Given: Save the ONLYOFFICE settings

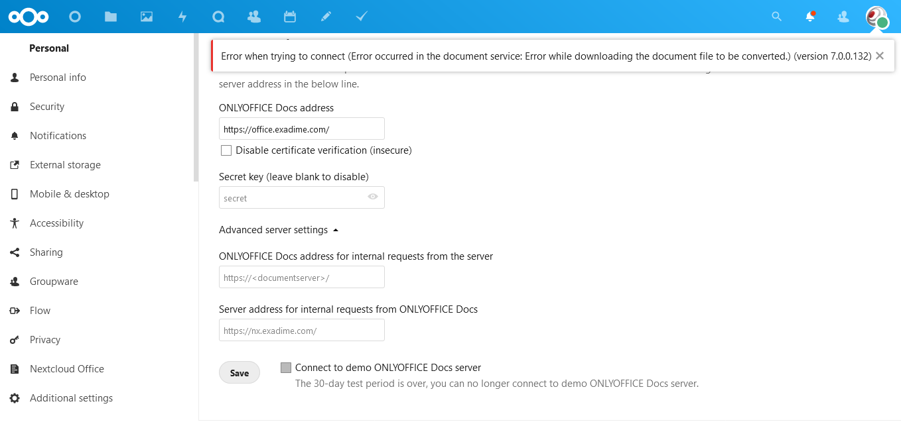Looking at the screenshot, I should (240, 373).
